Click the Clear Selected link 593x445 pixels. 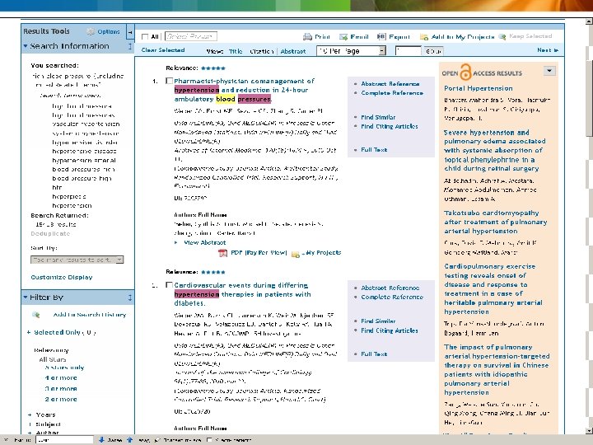[x=163, y=50]
